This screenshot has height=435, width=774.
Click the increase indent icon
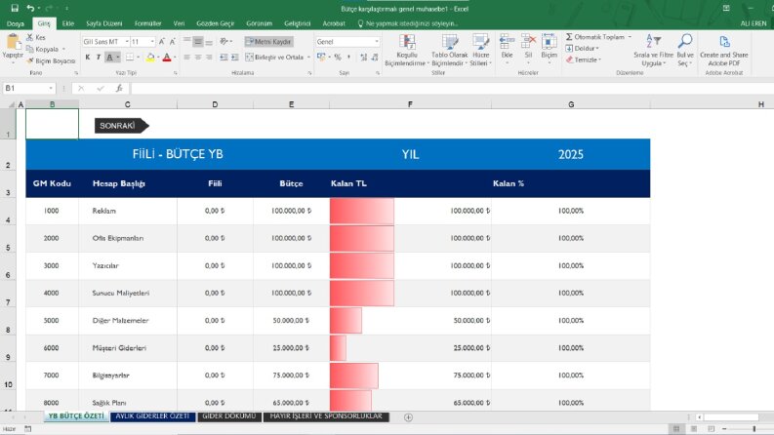pos(235,58)
